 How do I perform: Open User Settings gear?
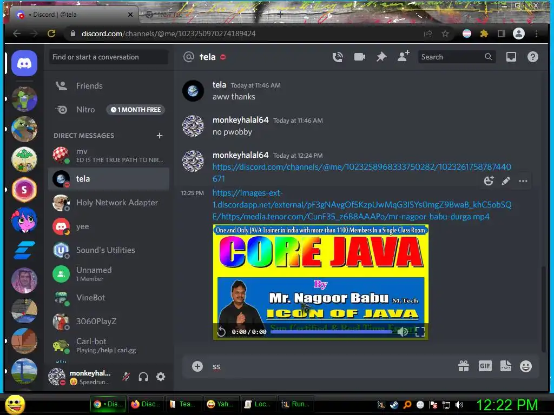pos(160,377)
